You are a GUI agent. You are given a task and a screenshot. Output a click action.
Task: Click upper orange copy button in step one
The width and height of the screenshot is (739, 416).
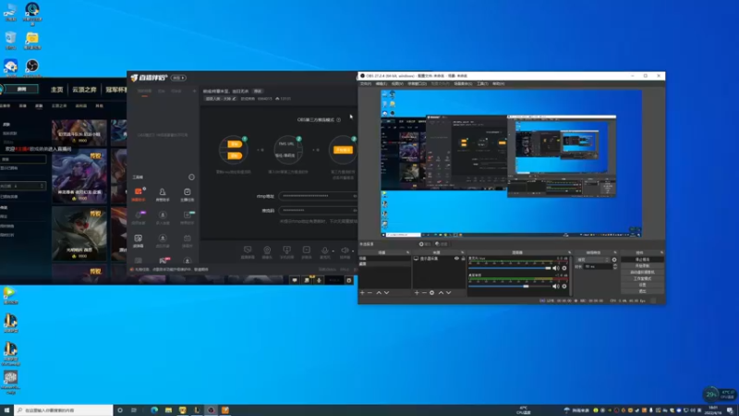coord(235,144)
